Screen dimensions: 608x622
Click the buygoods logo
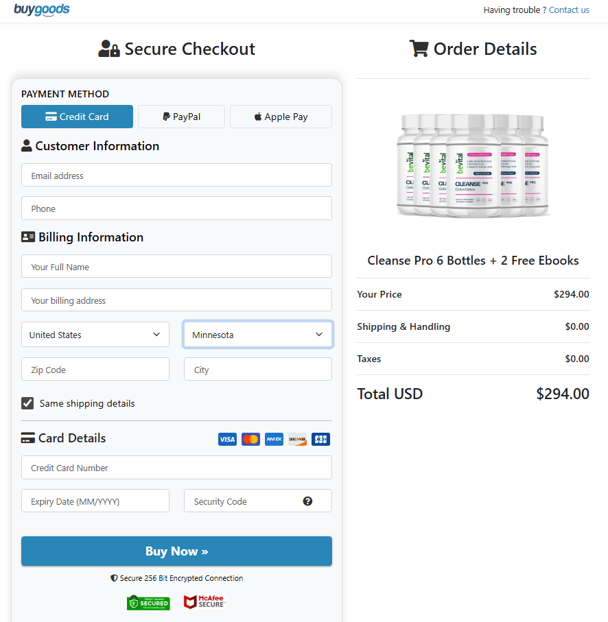[x=41, y=10]
